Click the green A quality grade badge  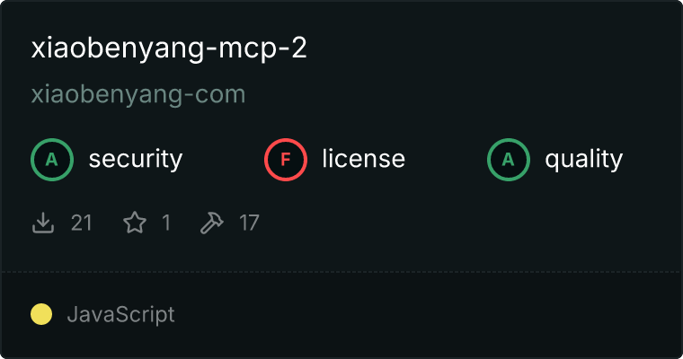(x=509, y=160)
